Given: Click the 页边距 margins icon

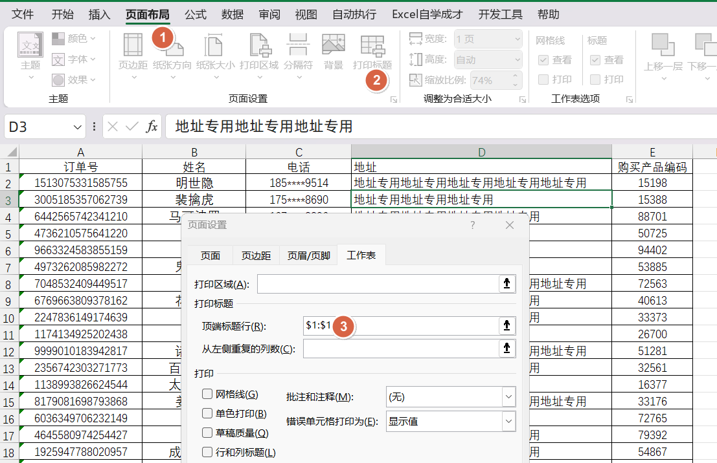Looking at the screenshot, I should tap(133, 45).
